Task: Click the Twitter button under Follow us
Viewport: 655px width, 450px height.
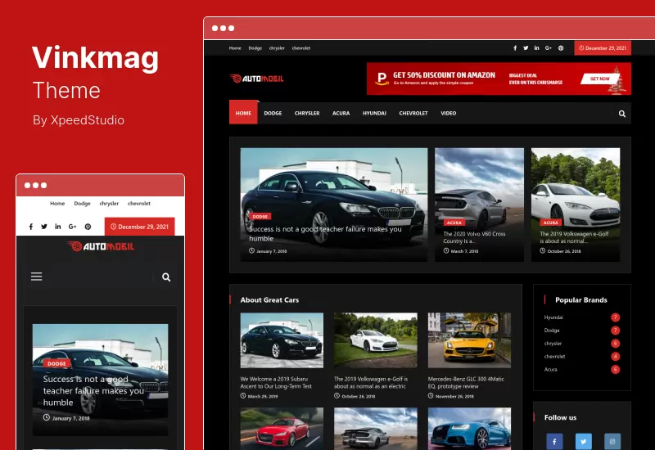Action: (x=583, y=441)
